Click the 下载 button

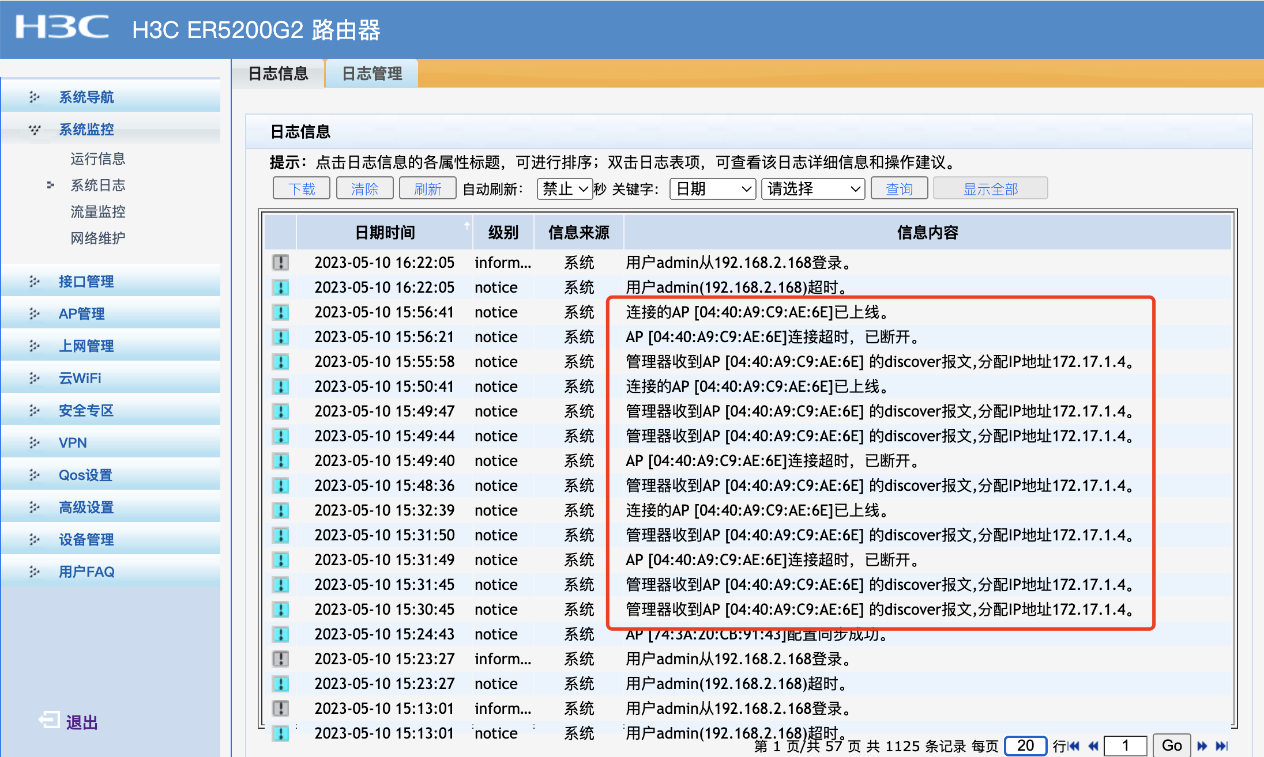(302, 189)
